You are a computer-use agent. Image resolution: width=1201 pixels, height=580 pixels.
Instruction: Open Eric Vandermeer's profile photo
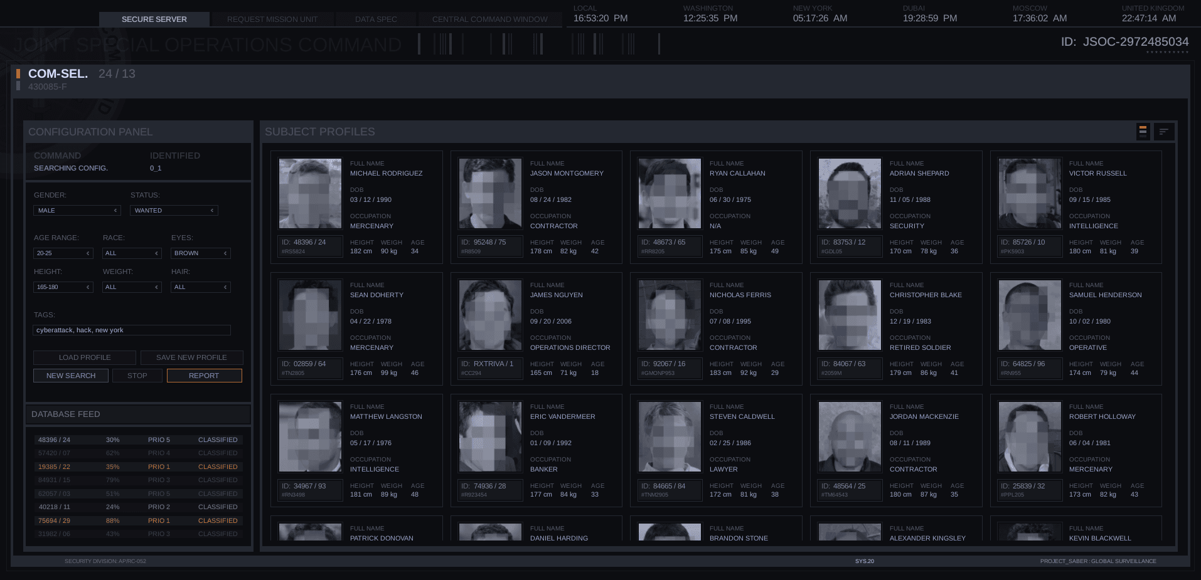(x=490, y=436)
